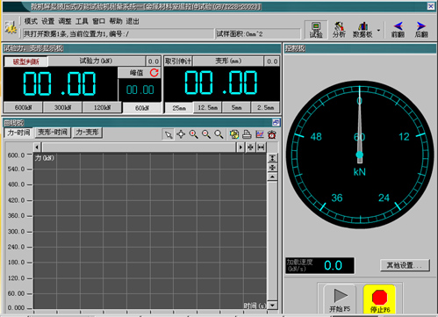Click the kN dial gauge center

[360, 155]
